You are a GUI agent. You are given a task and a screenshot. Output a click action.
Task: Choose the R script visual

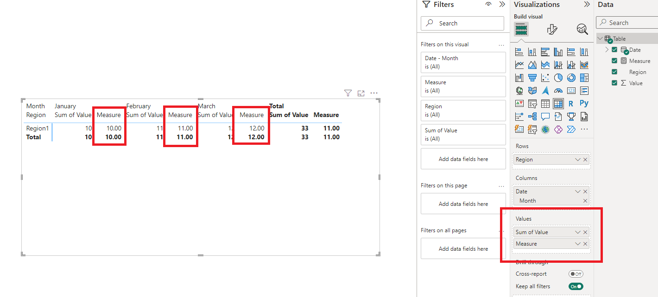coord(571,104)
